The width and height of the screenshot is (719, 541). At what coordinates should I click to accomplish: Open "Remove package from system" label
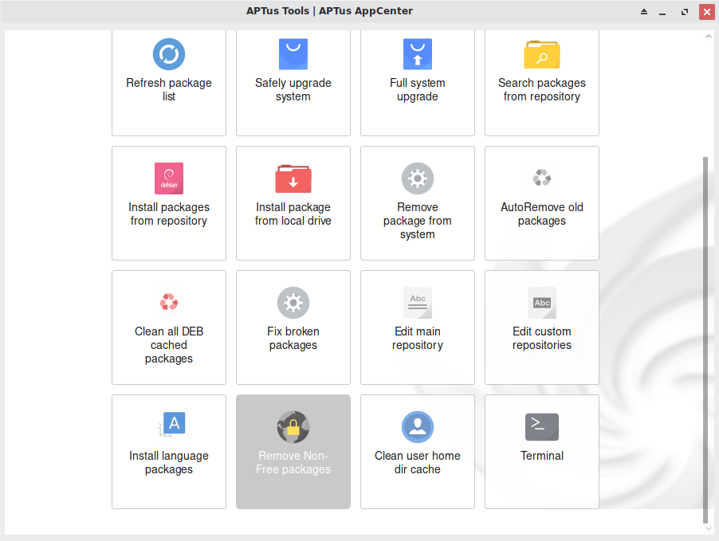coord(417,221)
